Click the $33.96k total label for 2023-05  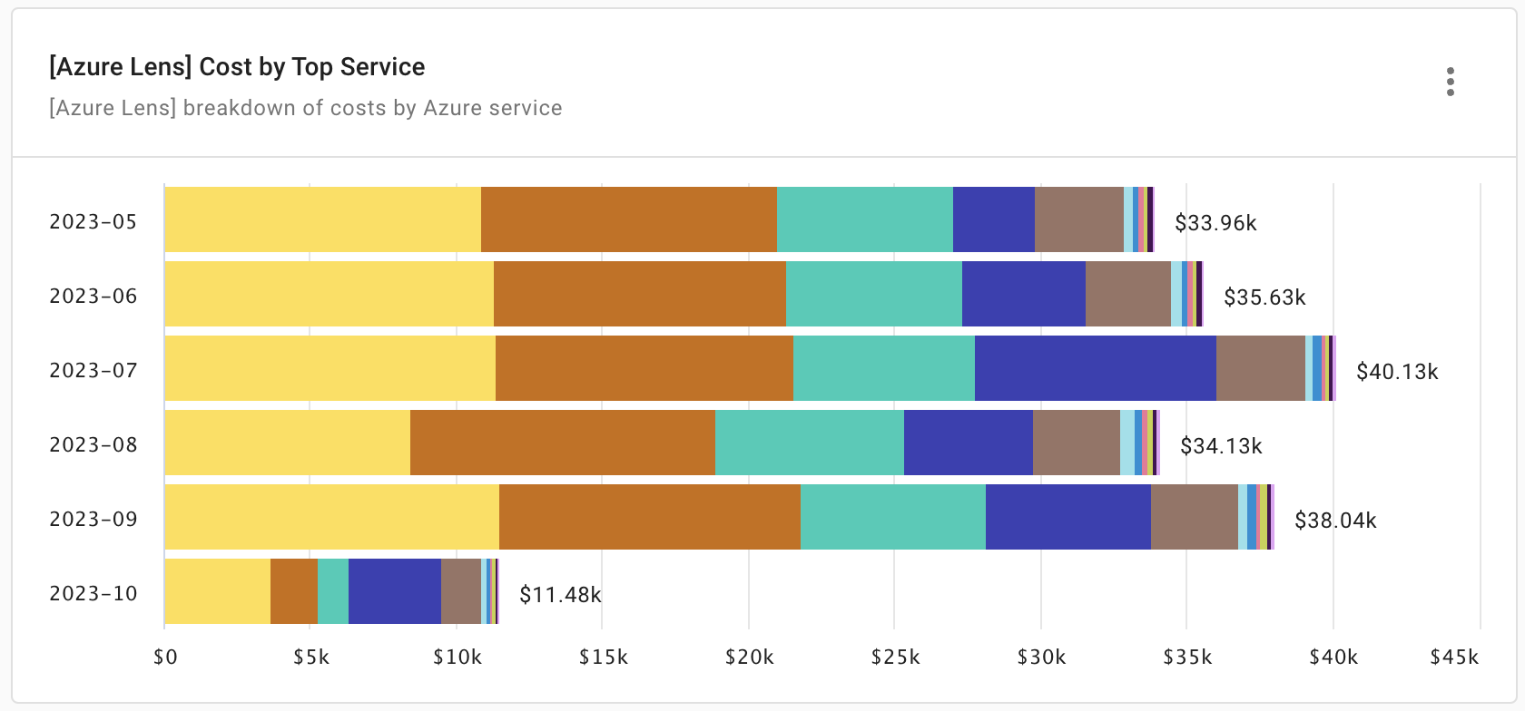(x=1216, y=221)
